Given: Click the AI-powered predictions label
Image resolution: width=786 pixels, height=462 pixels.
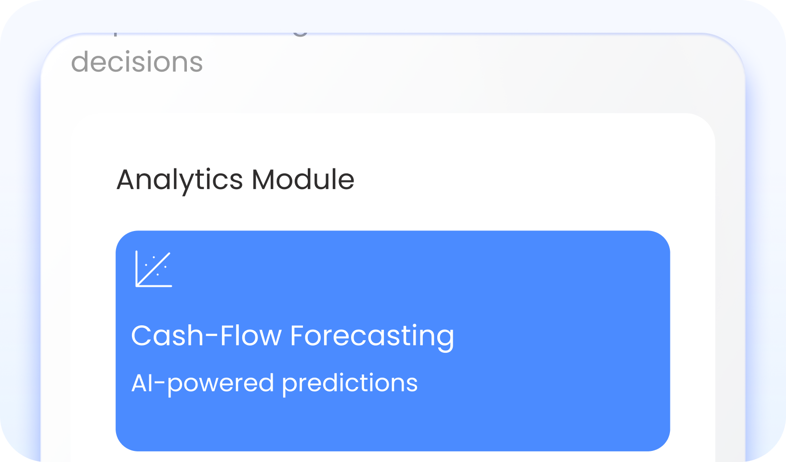Looking at the screenshot, I should point(275,383).
